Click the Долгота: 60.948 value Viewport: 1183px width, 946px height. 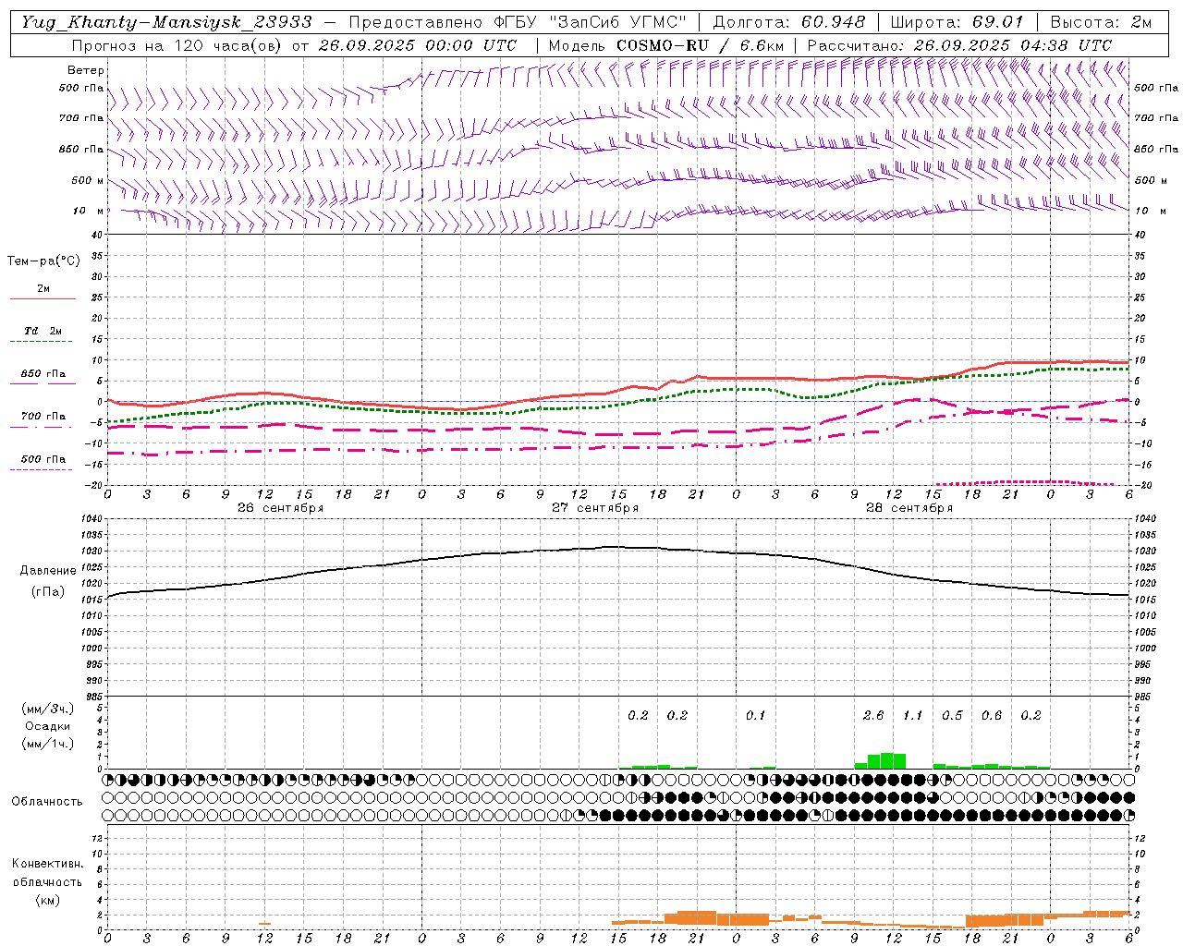coord(789,22)
